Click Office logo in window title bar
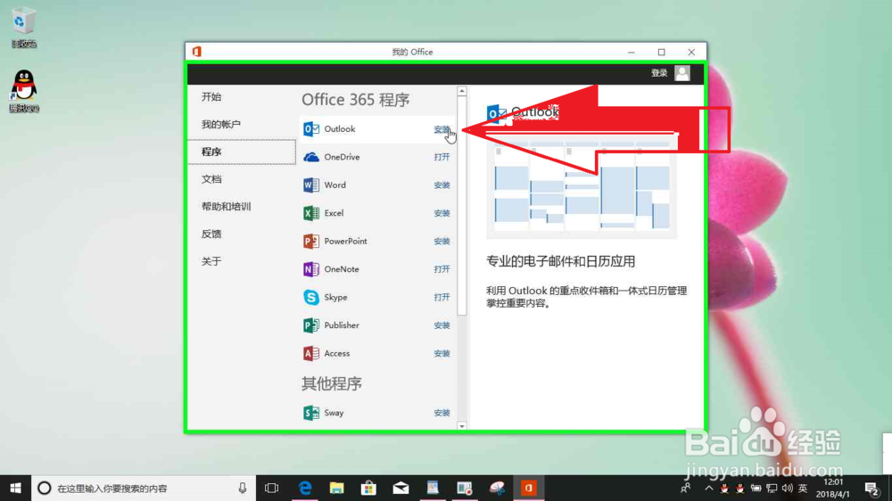Screen dimensions: 892x501 click(197, 52)
